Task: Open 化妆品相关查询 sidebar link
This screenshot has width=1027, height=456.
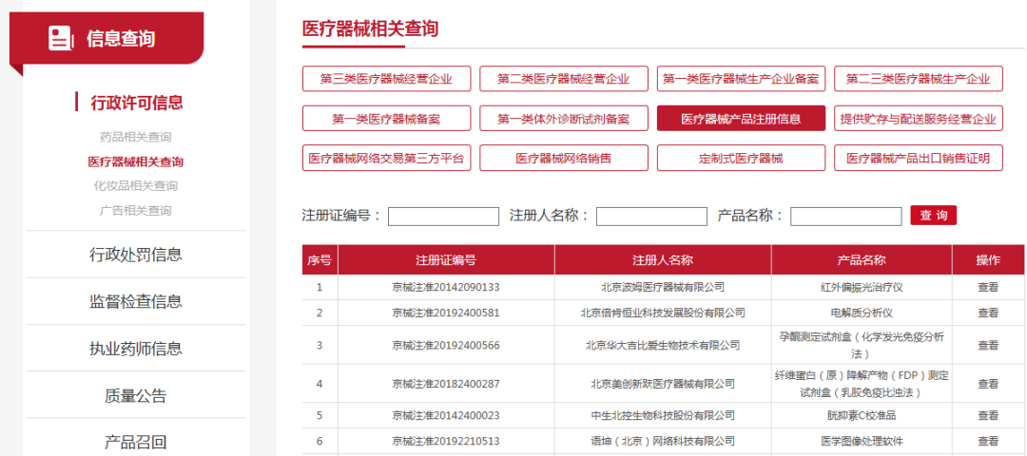Action: pyautogui.click(x=136, y=185)
